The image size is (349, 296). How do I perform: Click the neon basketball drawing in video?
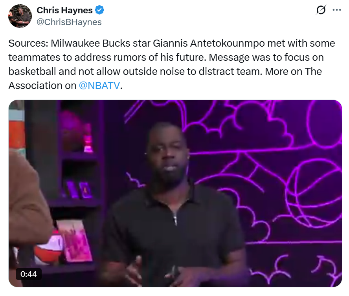pyautogui.click(x=314, y=193)
